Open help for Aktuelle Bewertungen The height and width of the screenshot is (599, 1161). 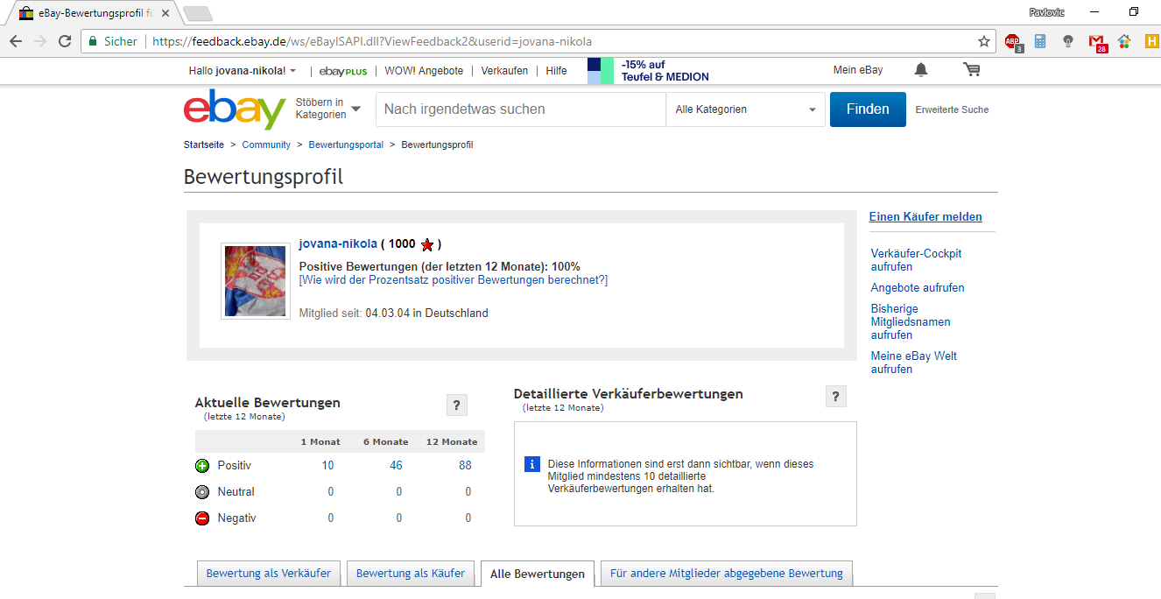(456, 405)
